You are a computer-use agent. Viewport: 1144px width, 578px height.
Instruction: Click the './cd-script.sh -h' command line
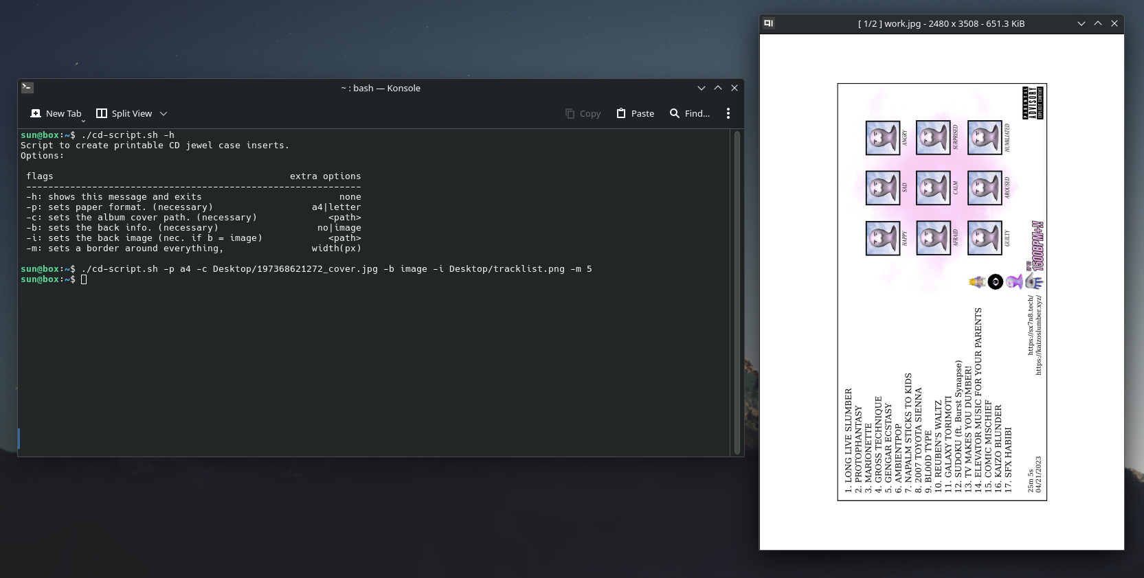(x=128, y=135)
